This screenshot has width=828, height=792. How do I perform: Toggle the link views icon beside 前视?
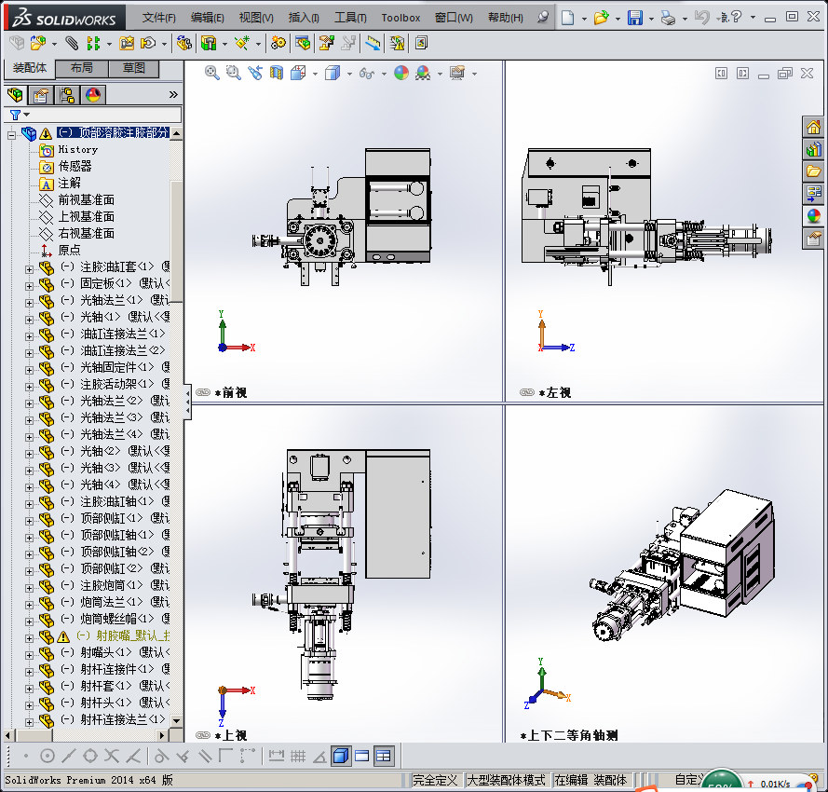203,392
